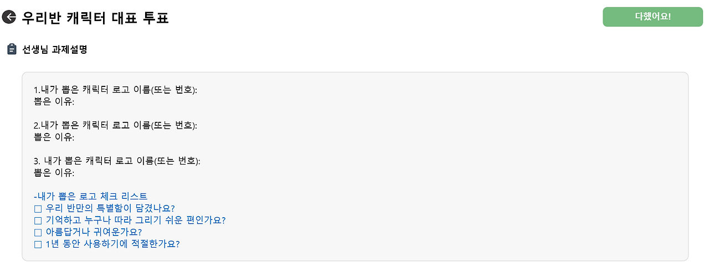
Task: Click the green 다했어요! button
Action: [x=653, y=17]
